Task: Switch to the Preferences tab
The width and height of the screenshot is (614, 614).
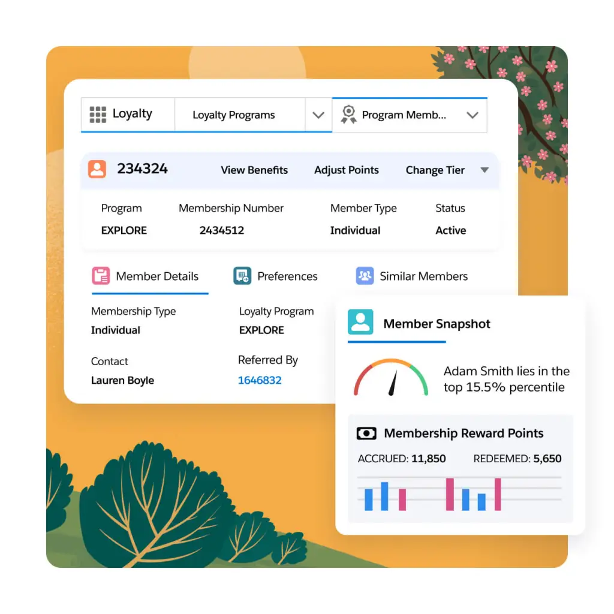Action: pyautogui.click(x=287, y=276)
